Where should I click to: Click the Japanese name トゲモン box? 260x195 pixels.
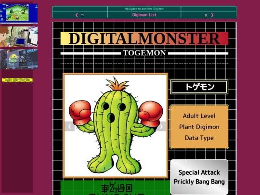199,87
